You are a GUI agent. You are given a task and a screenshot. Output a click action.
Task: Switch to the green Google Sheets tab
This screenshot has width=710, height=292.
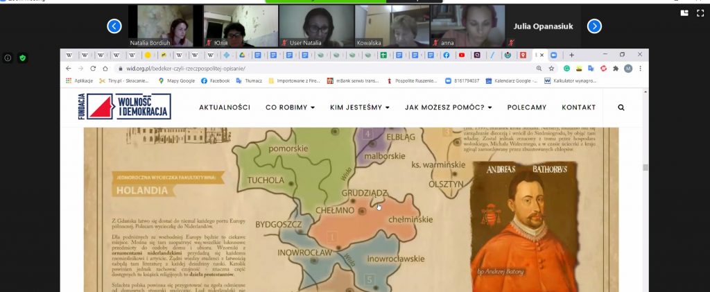(383, 55)
